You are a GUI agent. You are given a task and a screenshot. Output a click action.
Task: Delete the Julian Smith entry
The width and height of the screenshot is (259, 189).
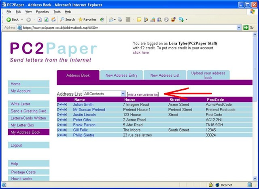coord(62,105)
